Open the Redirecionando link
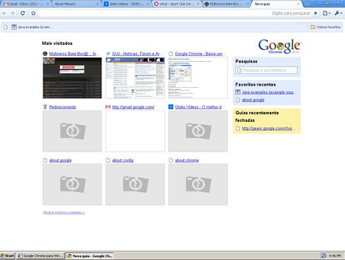The image size is (345, 260). (x=63, y=107)
